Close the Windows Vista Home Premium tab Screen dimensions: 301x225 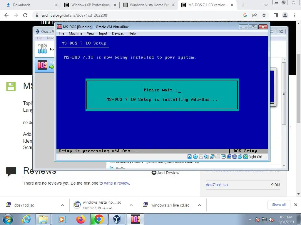pos(173,5)
